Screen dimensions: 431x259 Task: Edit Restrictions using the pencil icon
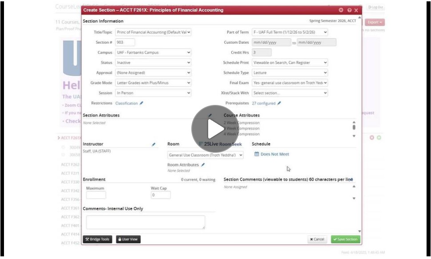142,103
